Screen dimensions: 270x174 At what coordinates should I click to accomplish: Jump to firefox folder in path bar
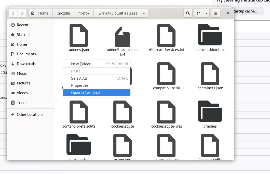click(84, 13)
